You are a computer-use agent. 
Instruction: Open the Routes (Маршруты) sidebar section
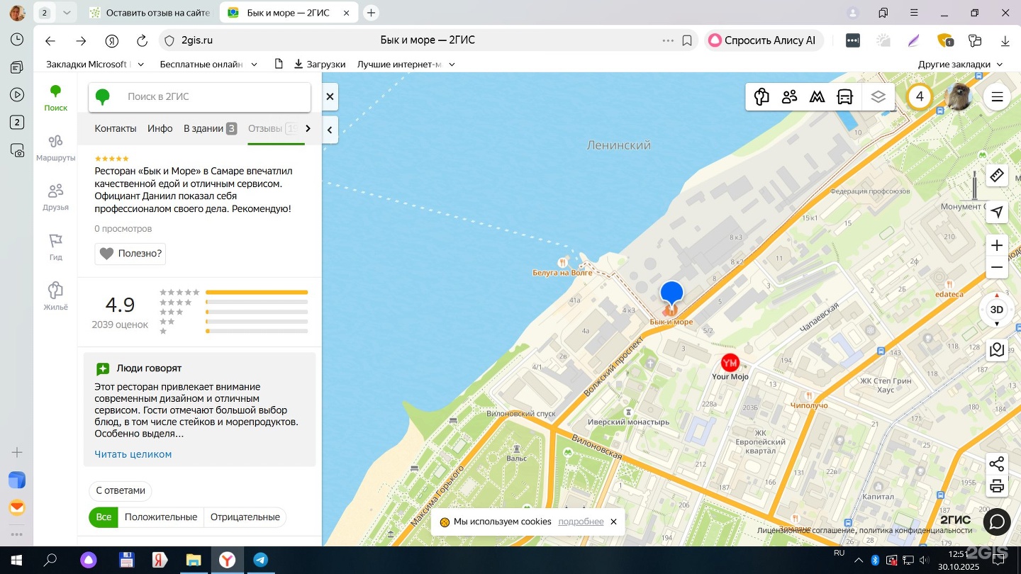[x=55, y=147]
